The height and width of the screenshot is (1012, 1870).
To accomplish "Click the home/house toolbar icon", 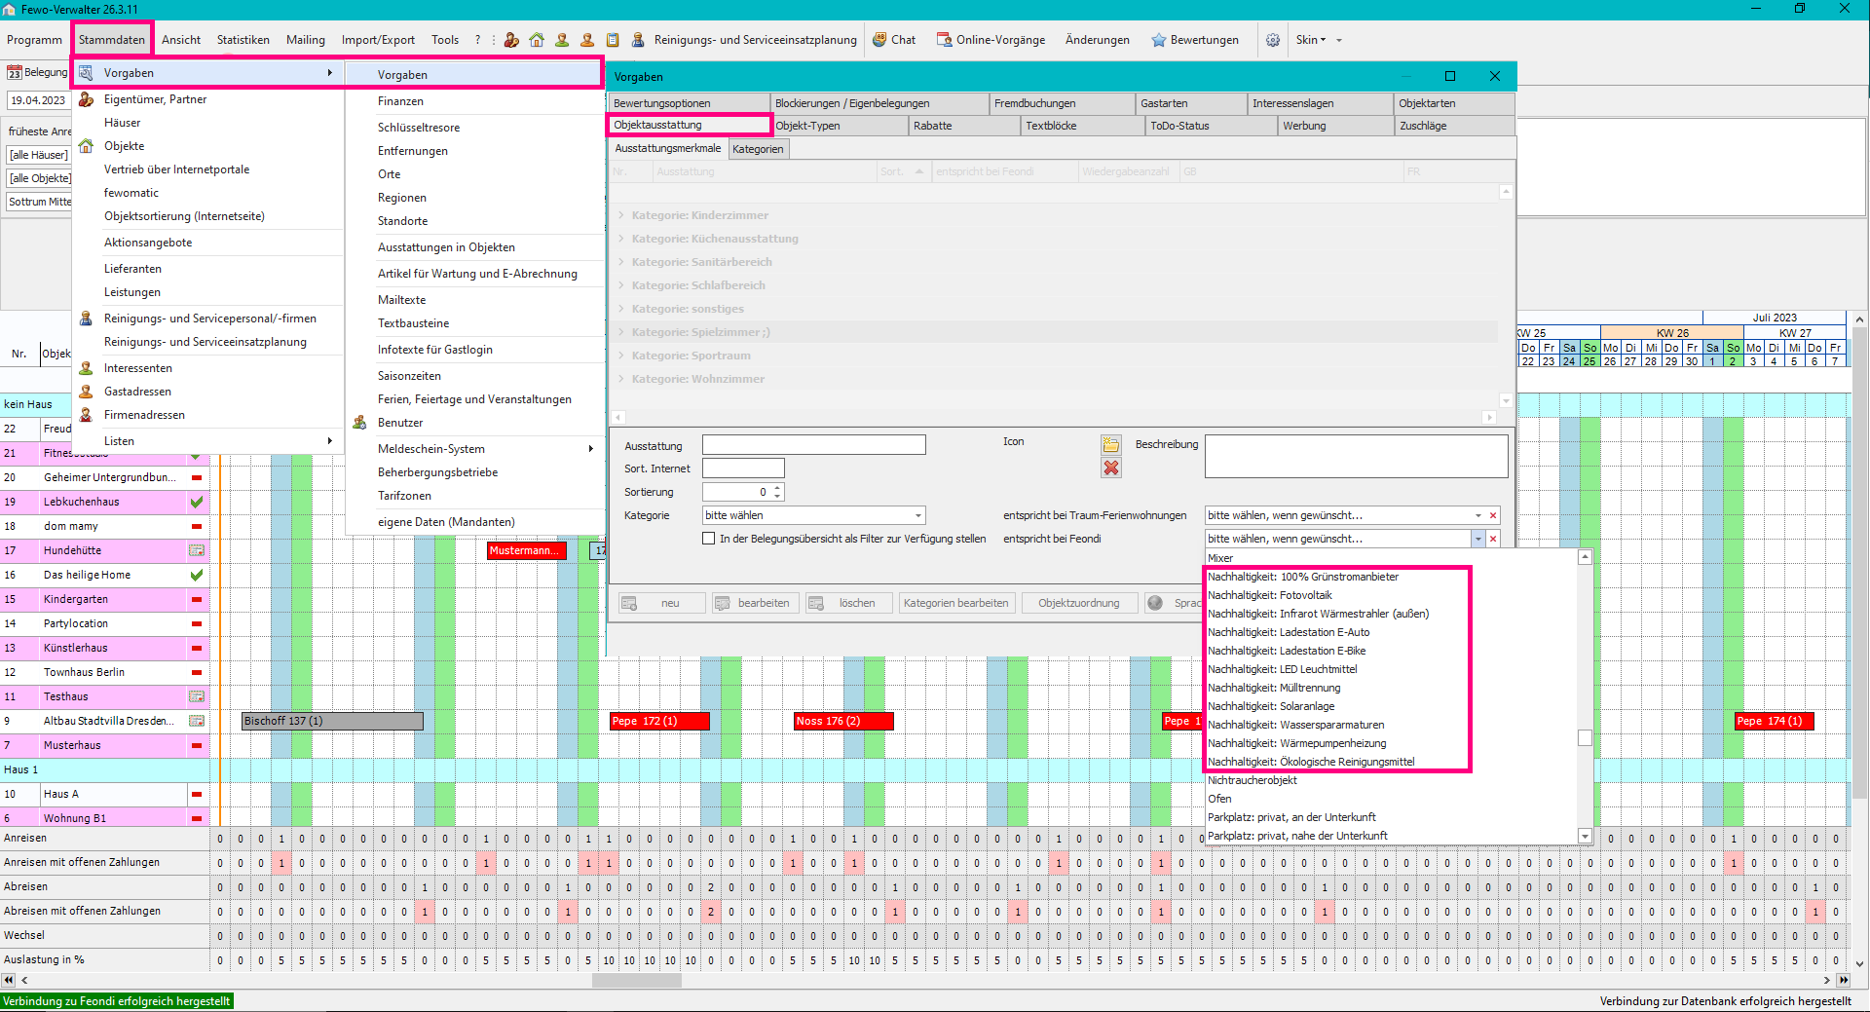I will pyautogui.click(x=537, y=40).
